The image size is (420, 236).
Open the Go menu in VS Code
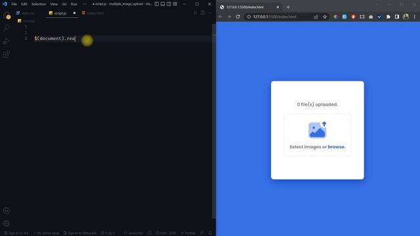[64, 4]
